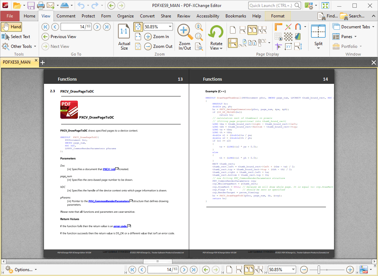Screen dimensions: 378x276
Task: Toggle single page layout in the status bar
Action: pyautogui.click(x=229, y=270)
